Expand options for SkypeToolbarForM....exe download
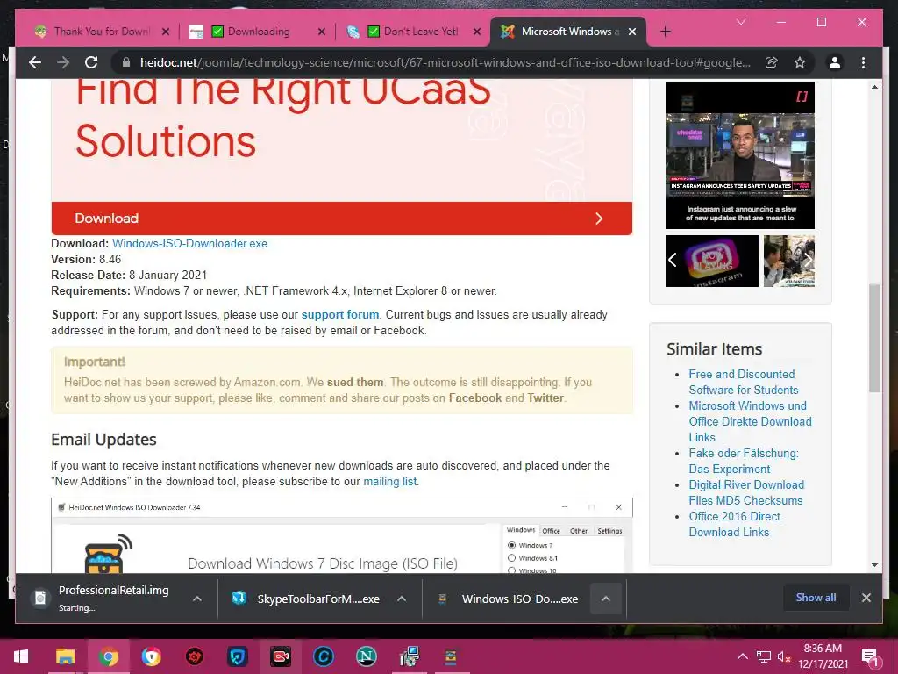 click(402, 599)
